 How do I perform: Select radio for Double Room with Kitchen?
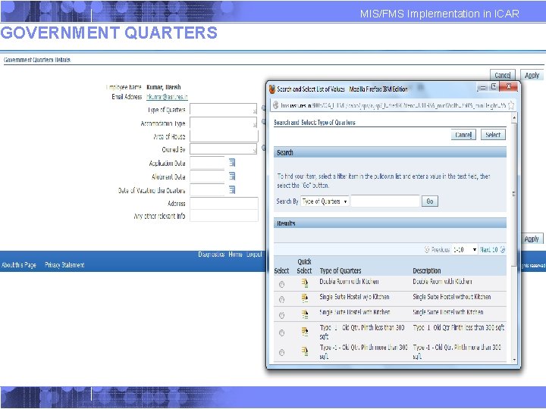281,285
